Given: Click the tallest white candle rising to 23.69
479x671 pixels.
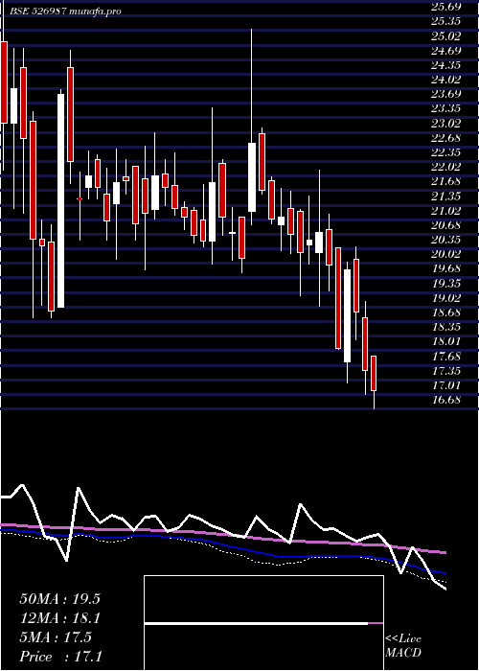Looking at the screenshot, I should tap(61, 200).
